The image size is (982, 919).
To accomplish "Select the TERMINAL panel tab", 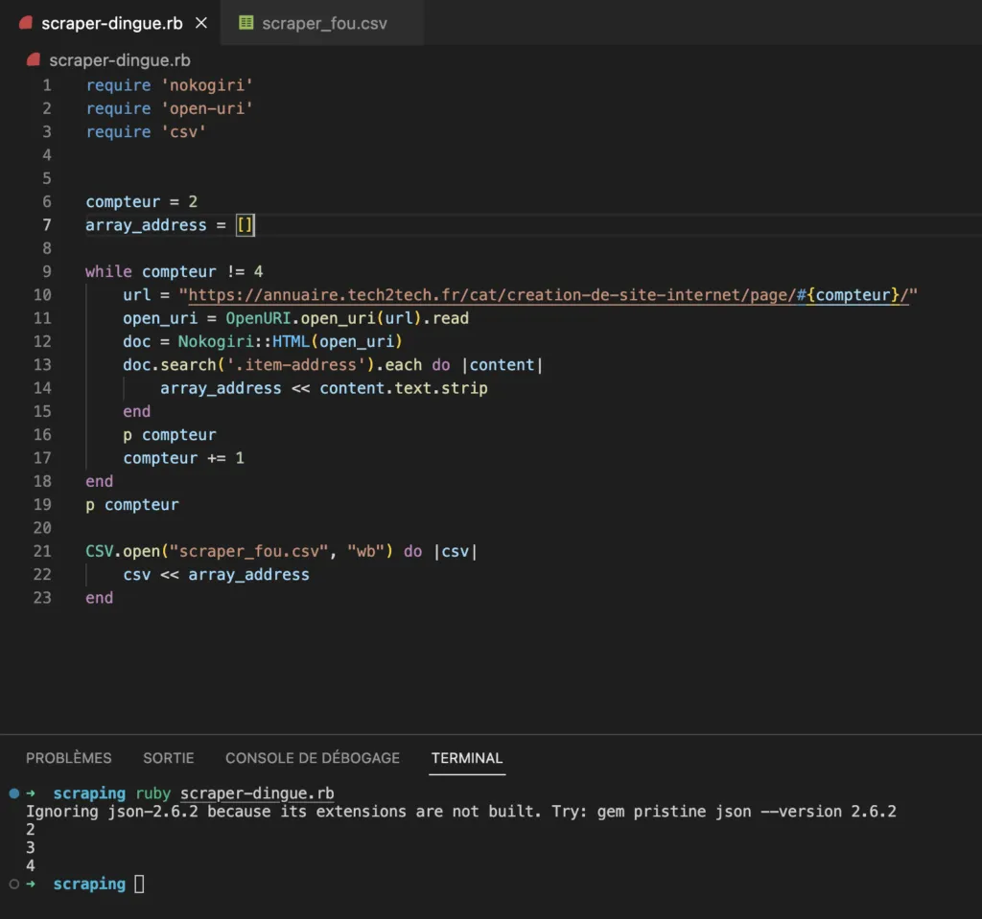I will (x=467, y=758).
